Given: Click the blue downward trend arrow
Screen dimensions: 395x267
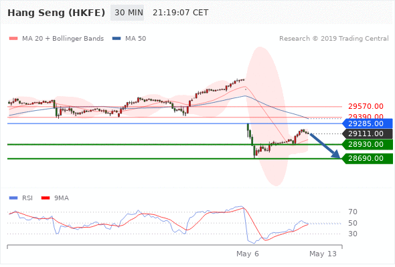Looking at the screenshot, I should 325,146.
